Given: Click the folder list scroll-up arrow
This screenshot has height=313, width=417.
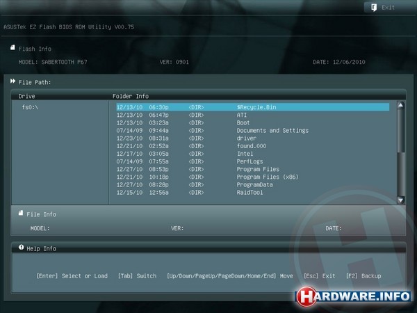Looking at the screenshot, I should click(401, 105).
